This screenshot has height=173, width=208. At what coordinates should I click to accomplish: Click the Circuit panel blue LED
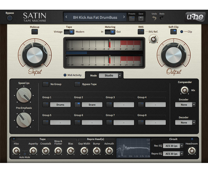[192, 139]
